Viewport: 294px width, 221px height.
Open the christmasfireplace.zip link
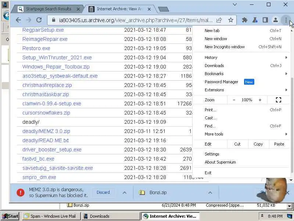tap(47, 85)
